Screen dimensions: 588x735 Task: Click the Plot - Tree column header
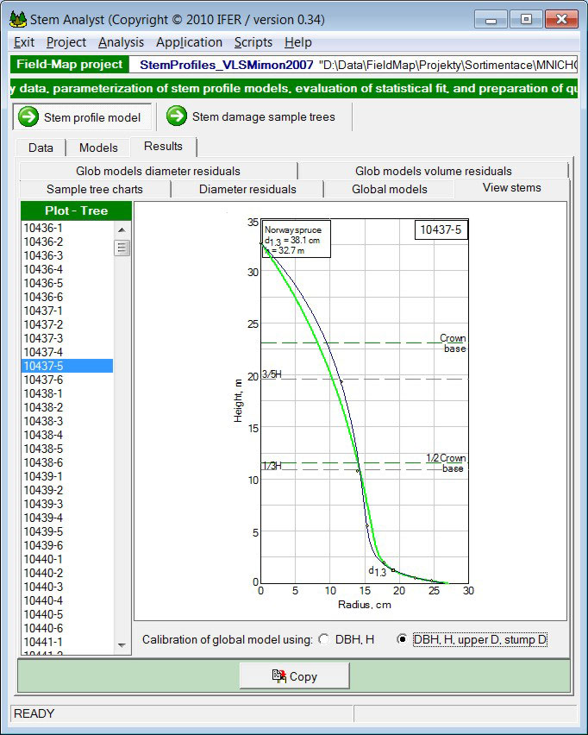coord(77,211)
